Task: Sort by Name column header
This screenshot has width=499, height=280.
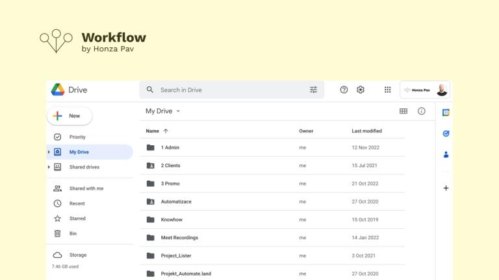Action: (152, 131)
